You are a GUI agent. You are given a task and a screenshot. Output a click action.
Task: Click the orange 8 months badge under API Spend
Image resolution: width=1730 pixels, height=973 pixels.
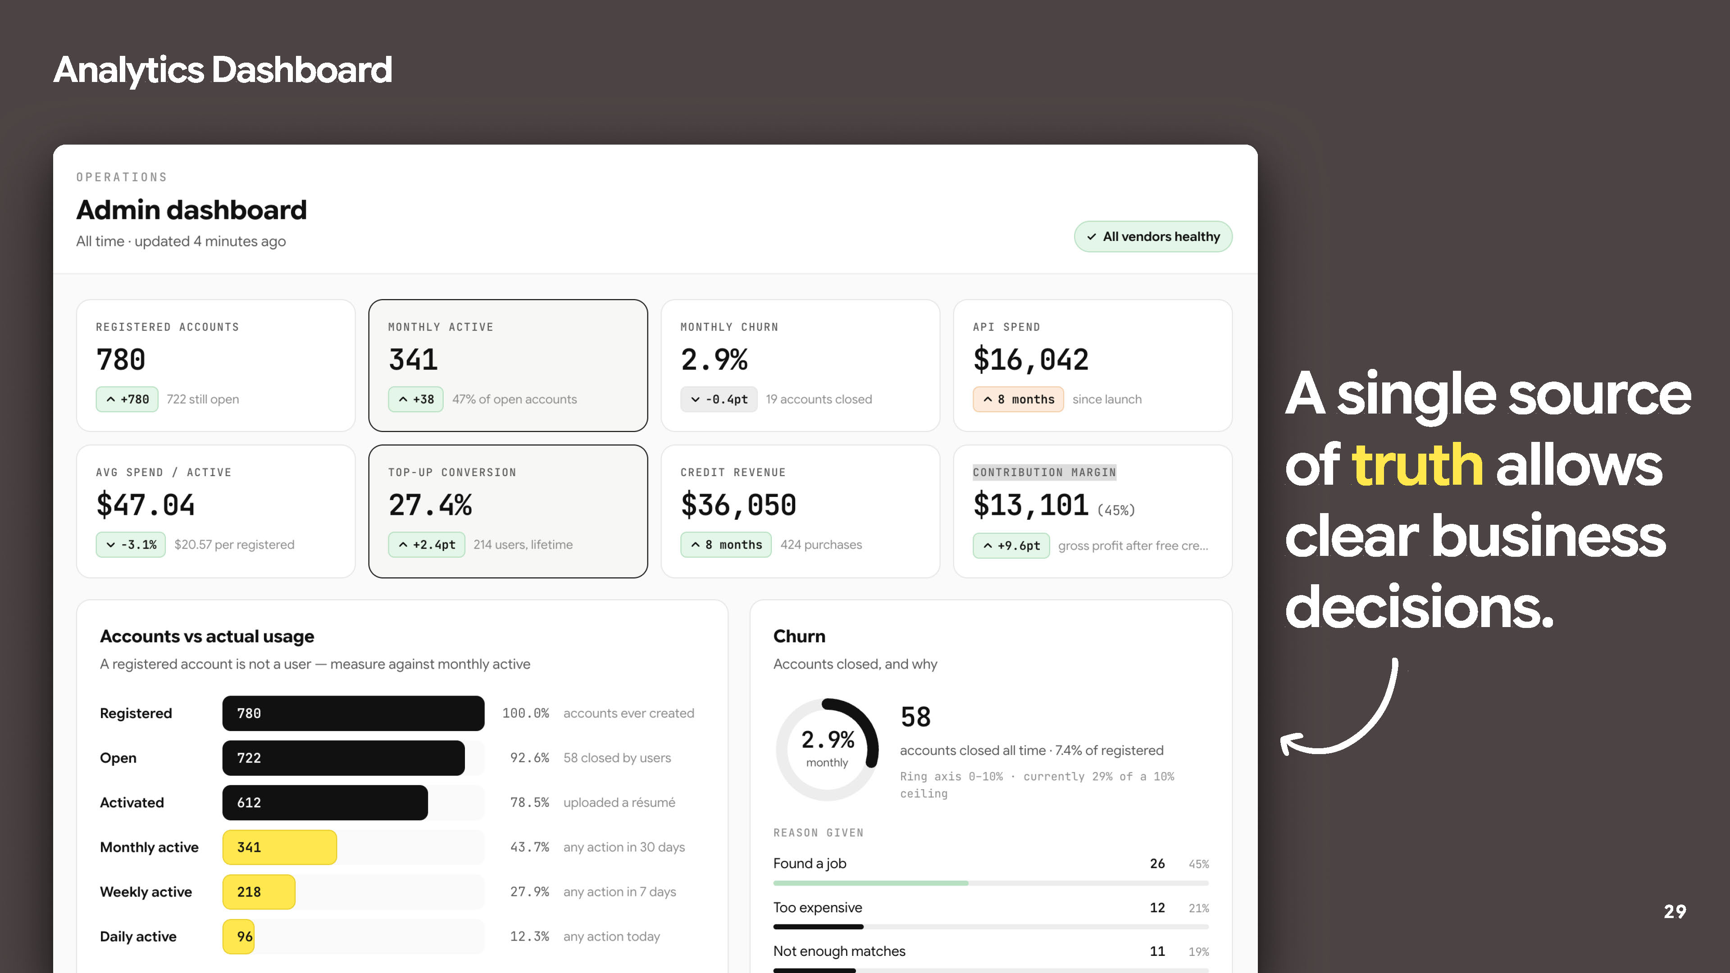pyautogui.click(x=1018, y=400)
